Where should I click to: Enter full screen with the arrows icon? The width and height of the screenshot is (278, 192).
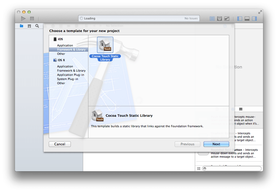(260, 12)
